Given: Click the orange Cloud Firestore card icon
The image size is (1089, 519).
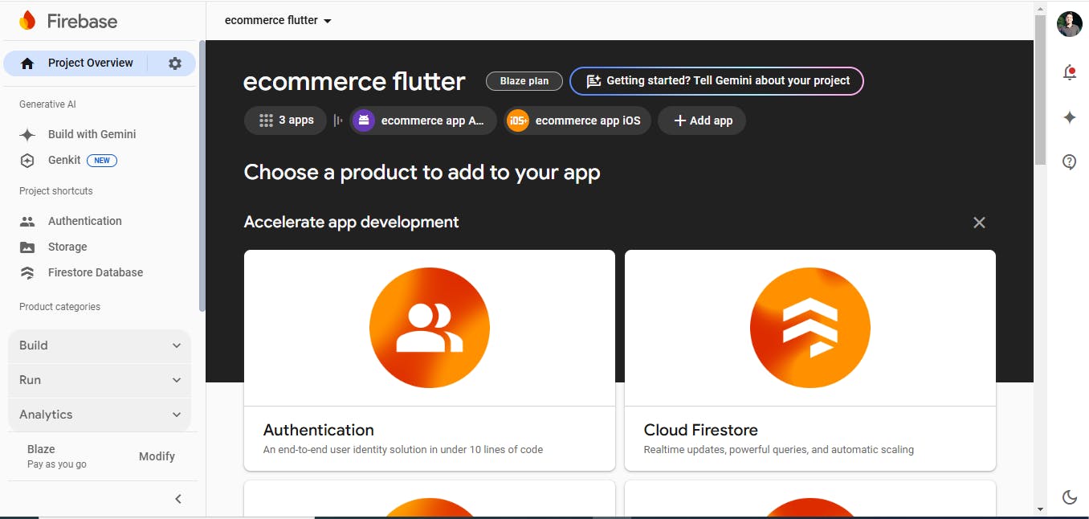Looking at the screenshot, I should point(810,328).
